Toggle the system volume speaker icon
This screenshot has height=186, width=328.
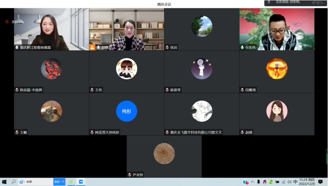click(x=290, y=182)
